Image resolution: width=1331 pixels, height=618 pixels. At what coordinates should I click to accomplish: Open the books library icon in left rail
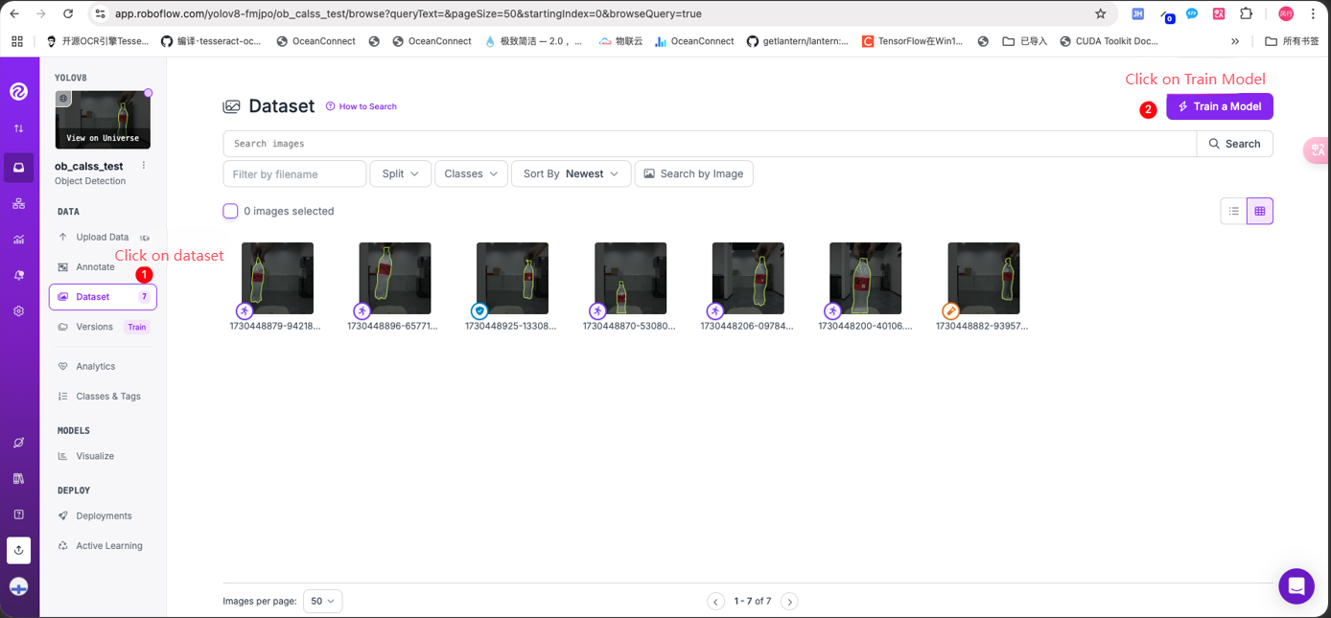pyautogui.click(x=18, y=478)
